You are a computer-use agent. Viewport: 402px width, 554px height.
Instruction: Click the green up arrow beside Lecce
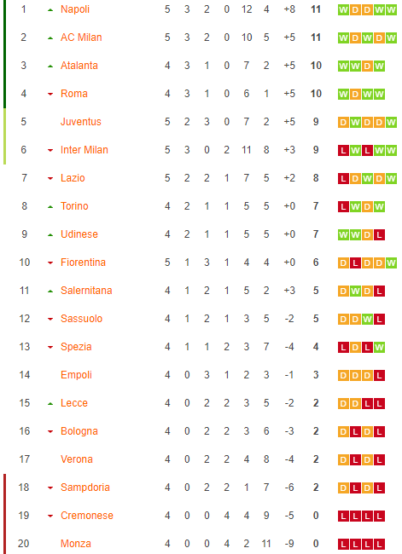pyautogui.click(x=50, y=403)
